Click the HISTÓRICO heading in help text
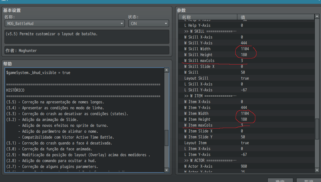321x182 pixels. (x=15, y=90)
